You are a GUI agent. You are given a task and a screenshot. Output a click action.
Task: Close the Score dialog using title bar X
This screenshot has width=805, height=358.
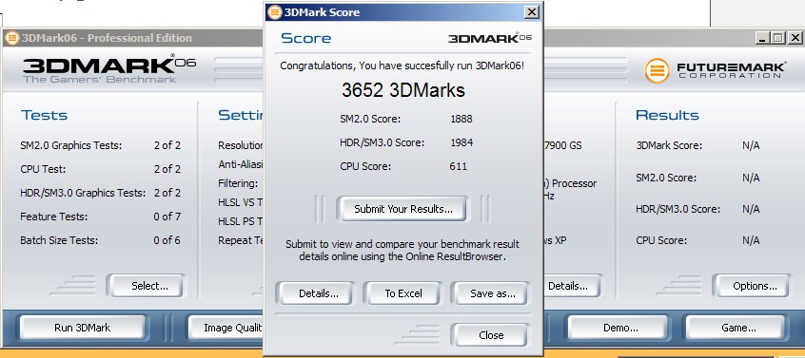[531, 11]
